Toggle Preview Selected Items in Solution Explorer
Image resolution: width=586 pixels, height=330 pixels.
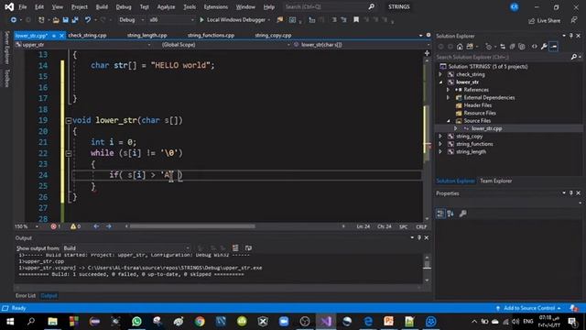pyautogui.click(x=554, y=47)
